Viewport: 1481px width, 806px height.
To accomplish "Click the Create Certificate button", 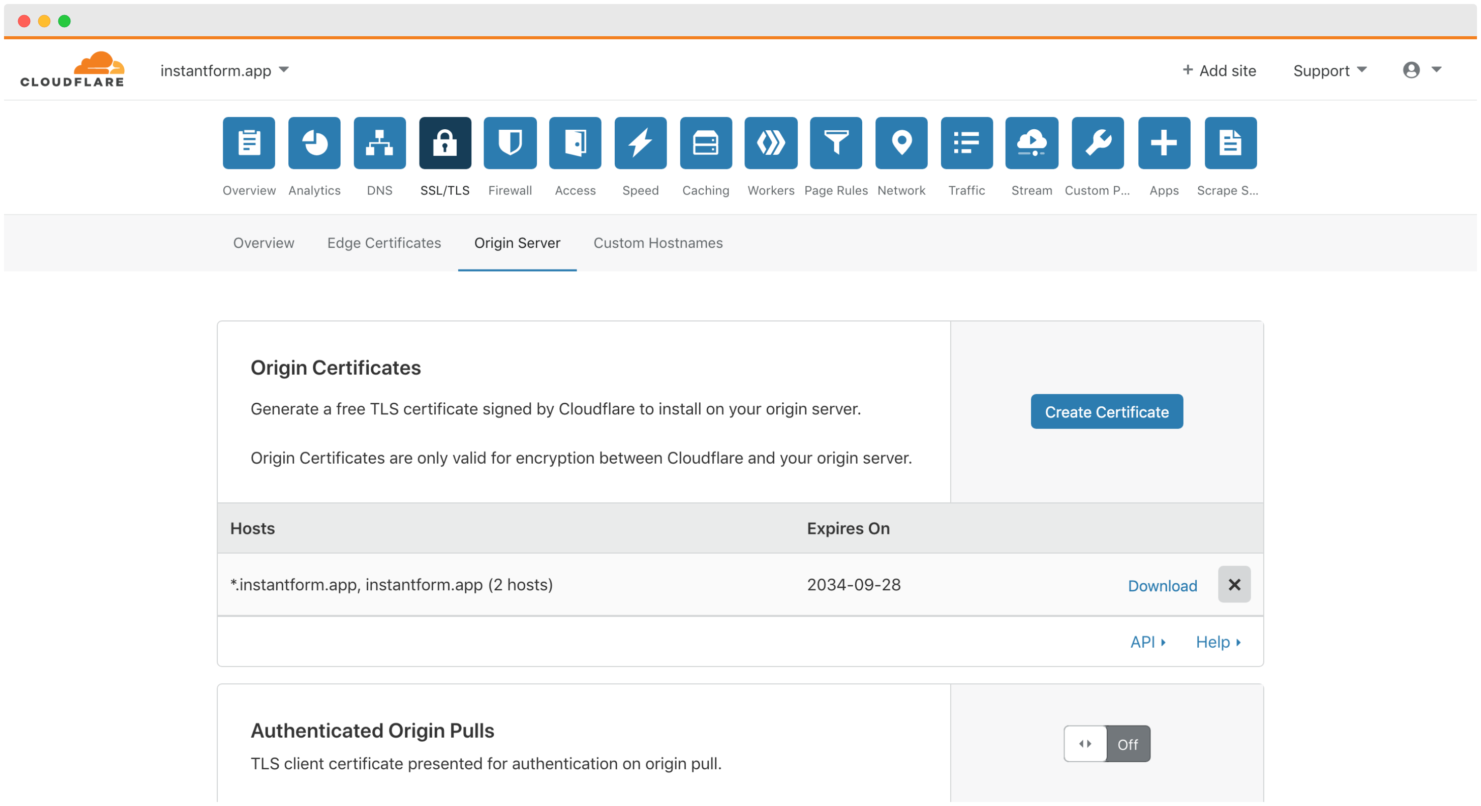I will (1107, 412).
